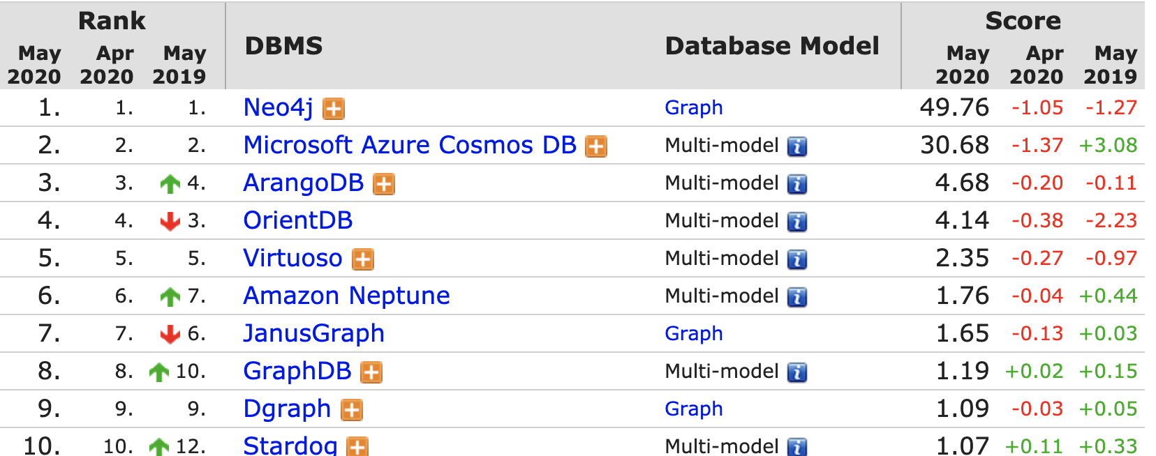Select ArangoDB score 4.68
1156x456 pixels.
(x=962, y=183)
